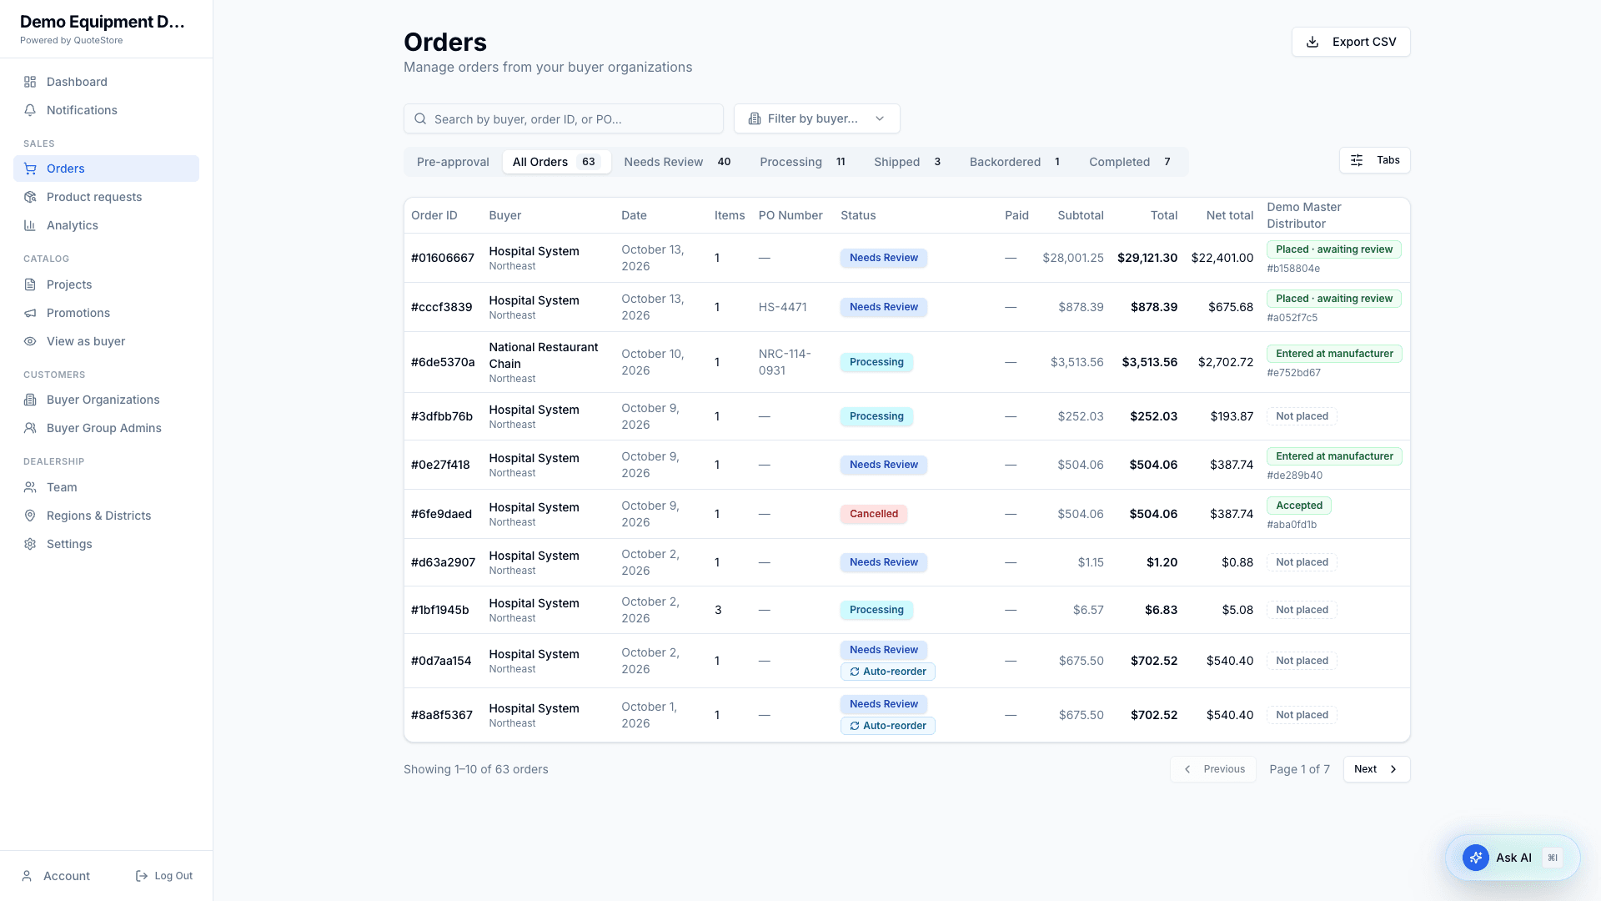Click the Ask AI sparkle icon
This screenshot has width=1601, height=901.
click(1476, 858)
